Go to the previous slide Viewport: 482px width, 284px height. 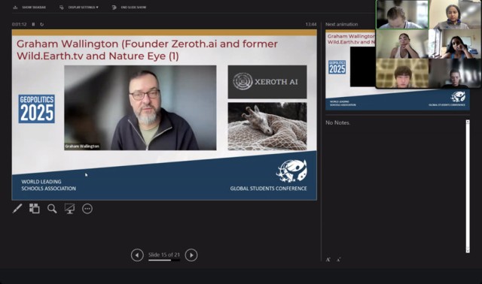(137, 255)
